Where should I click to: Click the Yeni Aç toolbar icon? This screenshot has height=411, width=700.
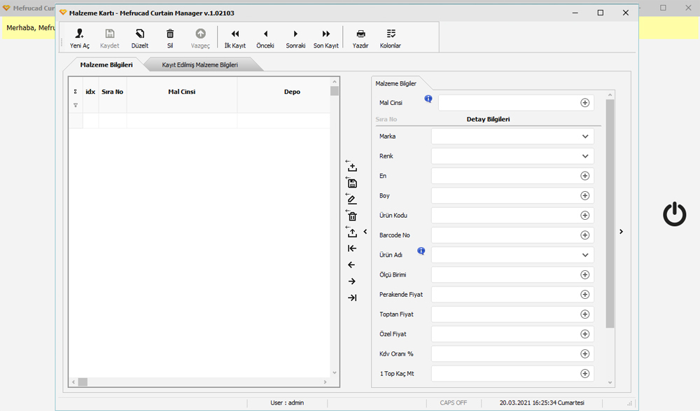tap(80, 34)
